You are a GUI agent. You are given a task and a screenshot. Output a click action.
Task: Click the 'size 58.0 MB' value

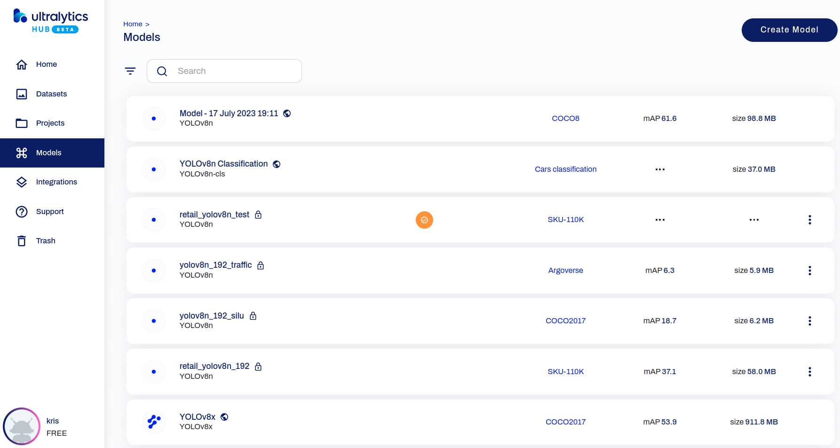click(x=754, y=372)
